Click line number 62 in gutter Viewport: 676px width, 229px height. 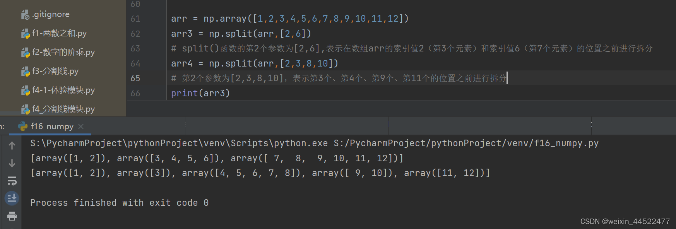[135, 34]
